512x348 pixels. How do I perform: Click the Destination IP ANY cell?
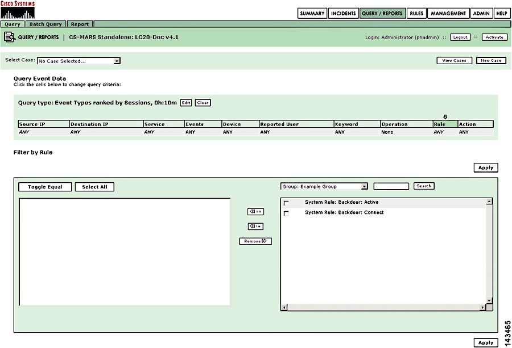(106, 132)
